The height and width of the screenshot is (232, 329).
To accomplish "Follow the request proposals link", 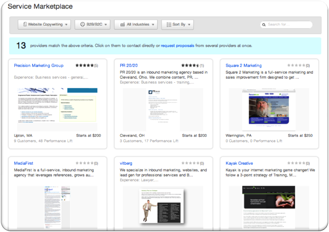I will pyautogui.click(x=177, y=46).
